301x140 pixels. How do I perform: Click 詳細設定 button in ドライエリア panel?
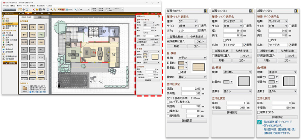[x=232, y=112]
